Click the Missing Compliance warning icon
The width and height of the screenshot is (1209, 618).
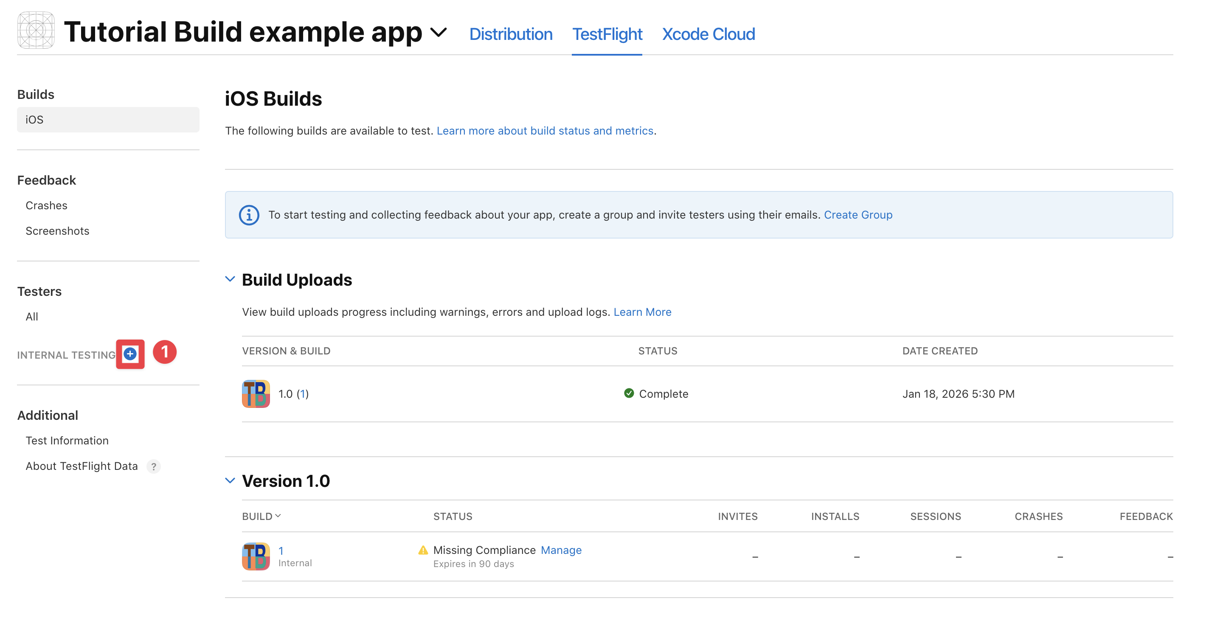[423, 550]
